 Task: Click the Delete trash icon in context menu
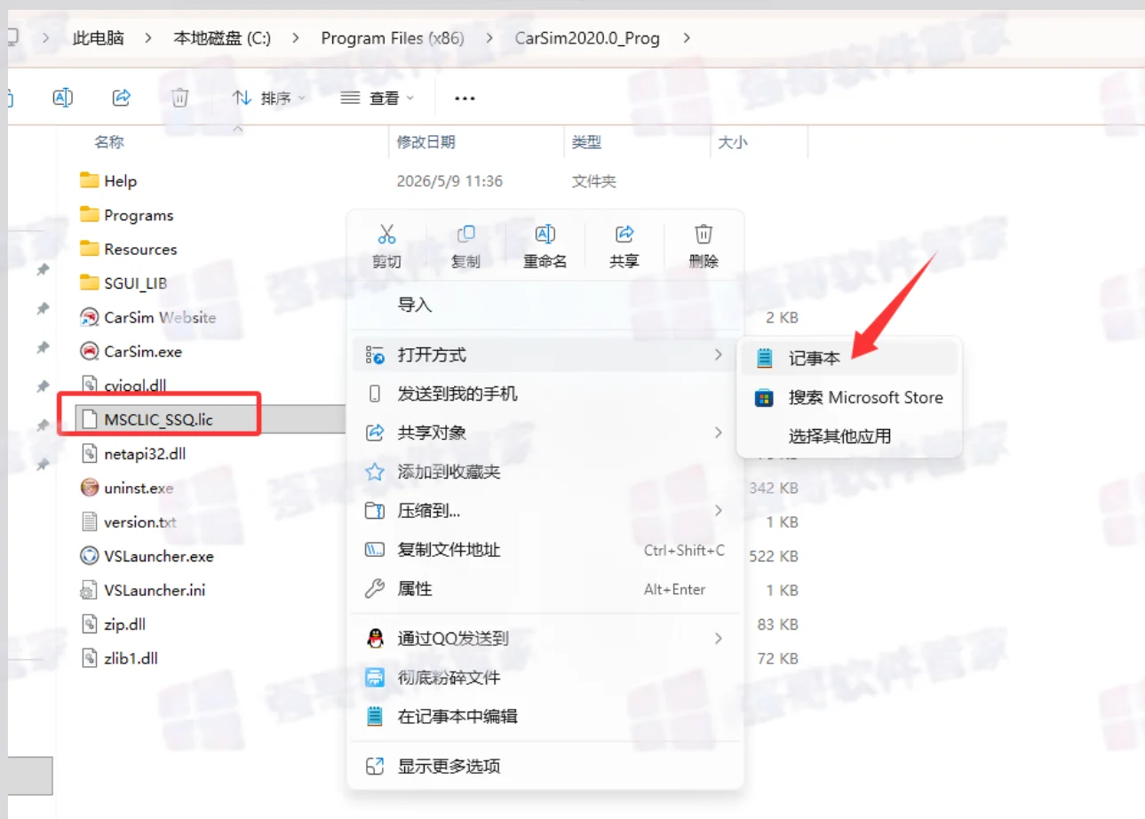tap(704, 234)
